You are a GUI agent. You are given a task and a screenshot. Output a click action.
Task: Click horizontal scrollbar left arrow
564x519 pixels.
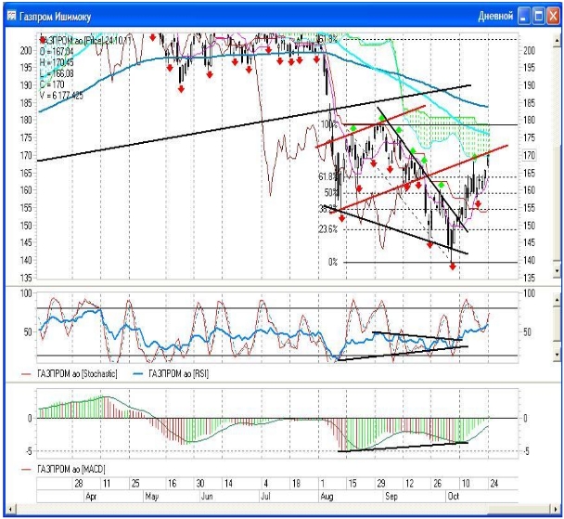11,509
